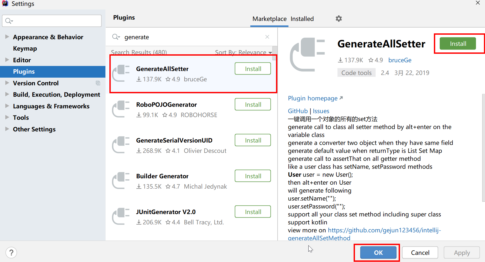Clear the generate search text with X
Viewport: 485px width, 262px height.
[x=267, y=37]
